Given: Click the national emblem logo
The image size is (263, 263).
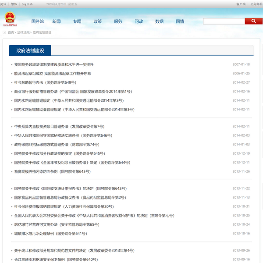Looking at the screenshot, I should point(9,18).
